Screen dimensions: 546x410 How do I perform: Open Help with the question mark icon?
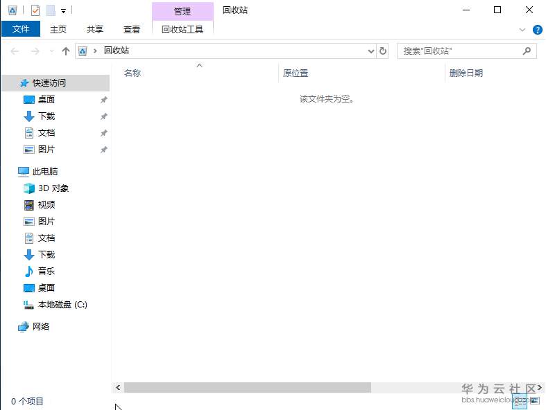pos(537,30)
